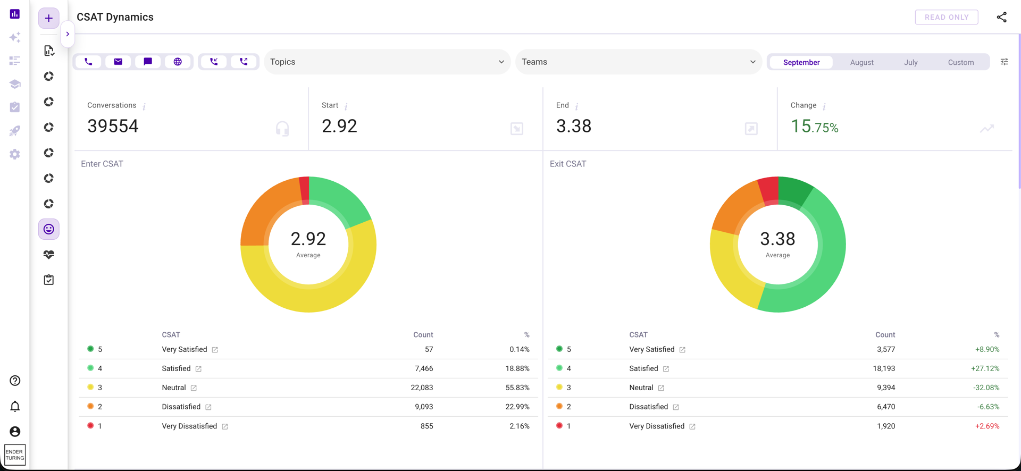Toggle the chat channel filter
Viewport: 1021px width, 471px height.
[x=148, y=62]
